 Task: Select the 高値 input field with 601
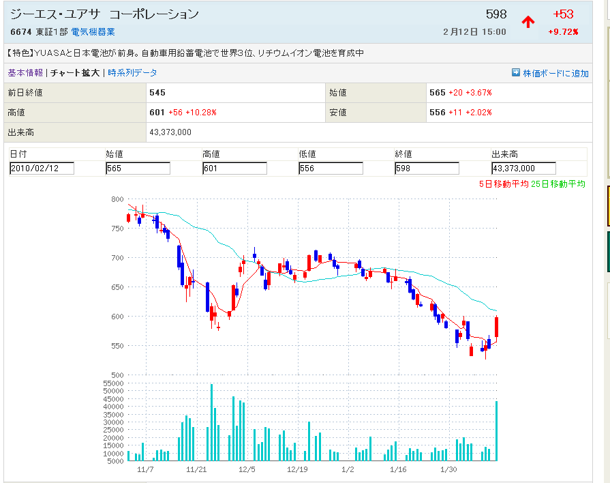234,169
